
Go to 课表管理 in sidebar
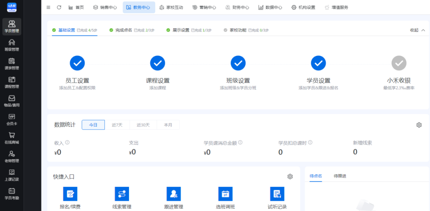(12, 64)
